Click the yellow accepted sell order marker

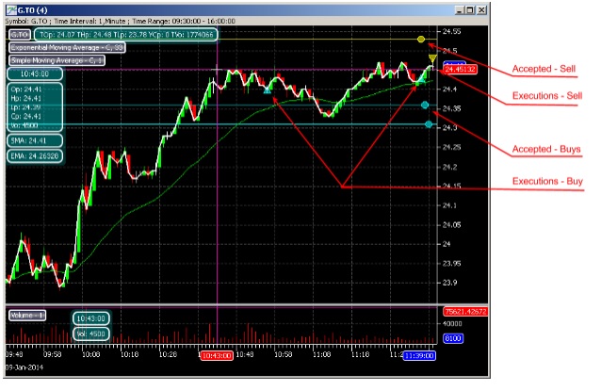coord(421,40)
